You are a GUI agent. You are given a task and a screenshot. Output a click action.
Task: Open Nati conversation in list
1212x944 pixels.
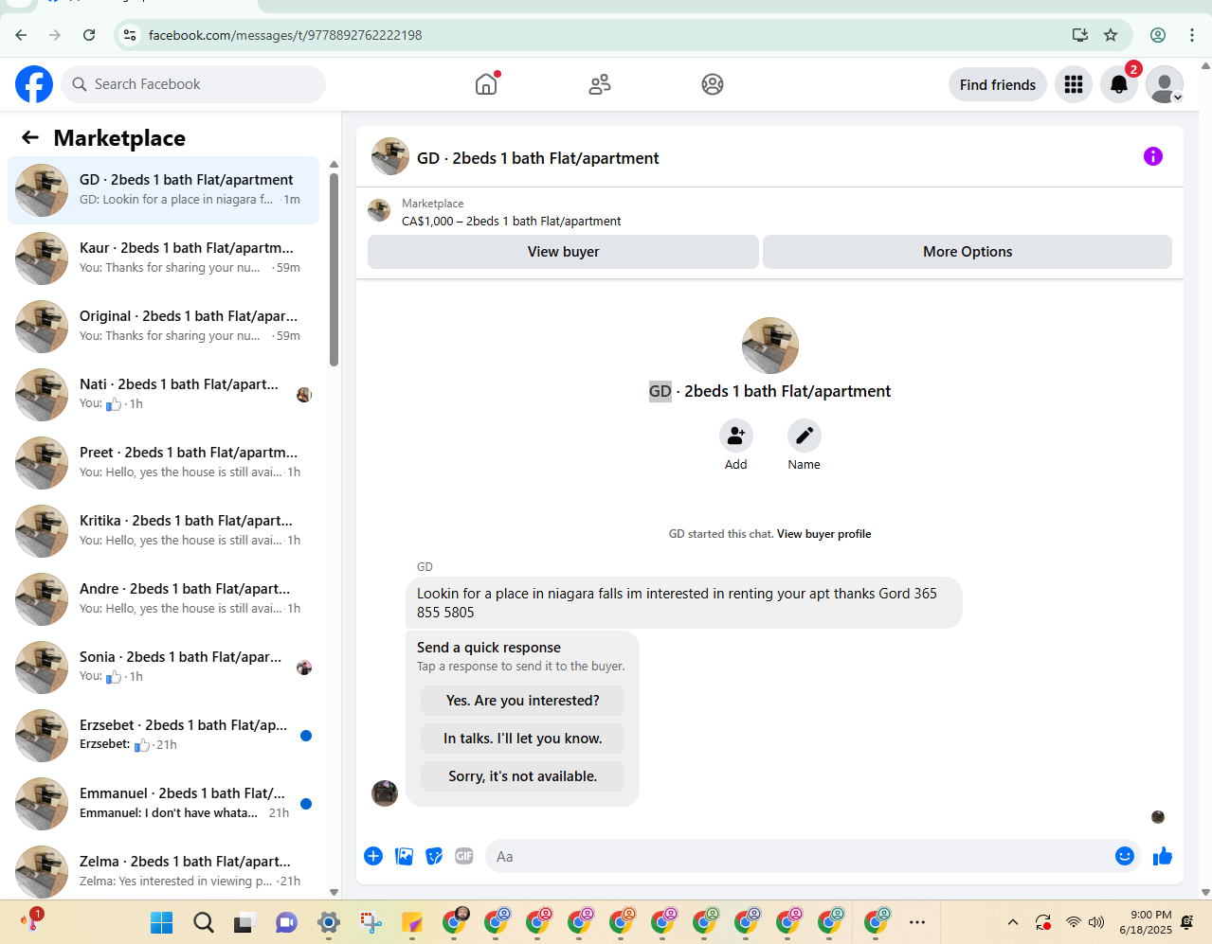(163, 395)
